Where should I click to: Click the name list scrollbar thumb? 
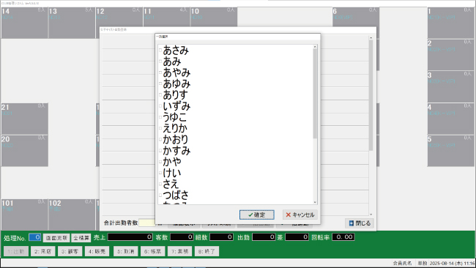click(x=315, y=94)
